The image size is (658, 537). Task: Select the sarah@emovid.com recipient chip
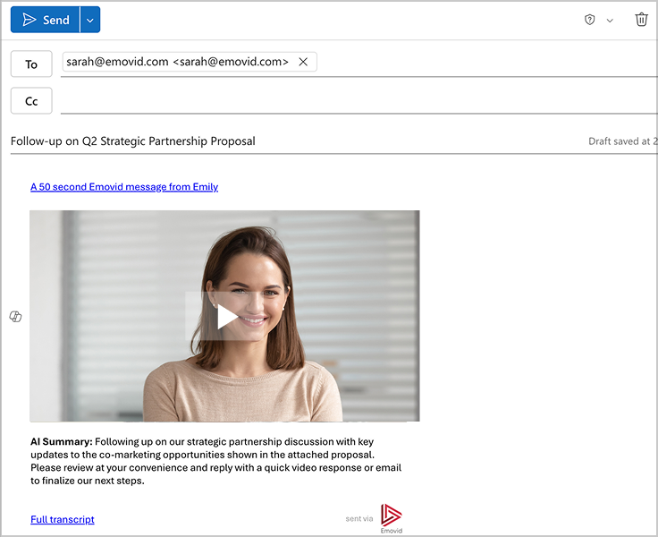[177, 62]
